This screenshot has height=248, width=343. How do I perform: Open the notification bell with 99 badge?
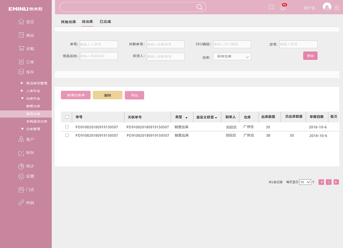click(x=283, y=8)
